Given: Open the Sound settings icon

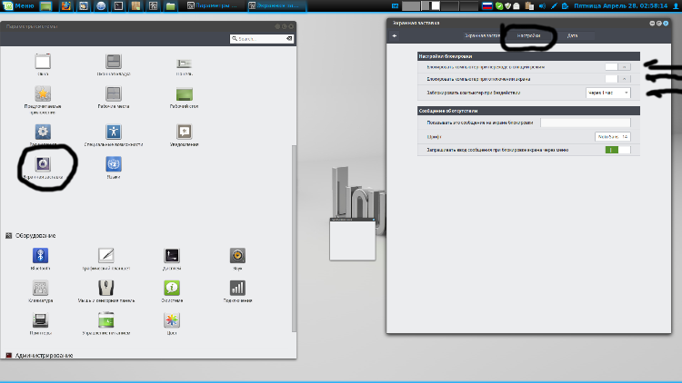Looking at the screenshot, I should pos(237,255).
